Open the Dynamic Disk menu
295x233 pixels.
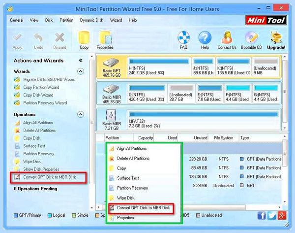click(91, 20)
